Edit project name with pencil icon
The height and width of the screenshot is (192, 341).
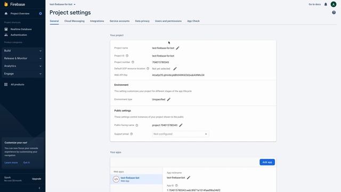(177, 48)
